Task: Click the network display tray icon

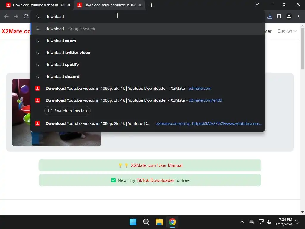Action: click(261, 222)
